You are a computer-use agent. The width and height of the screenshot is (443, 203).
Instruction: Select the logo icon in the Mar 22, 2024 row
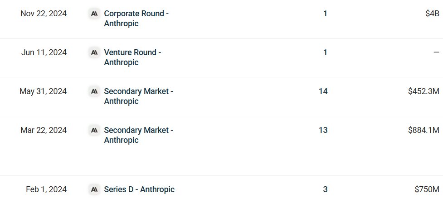94,130
